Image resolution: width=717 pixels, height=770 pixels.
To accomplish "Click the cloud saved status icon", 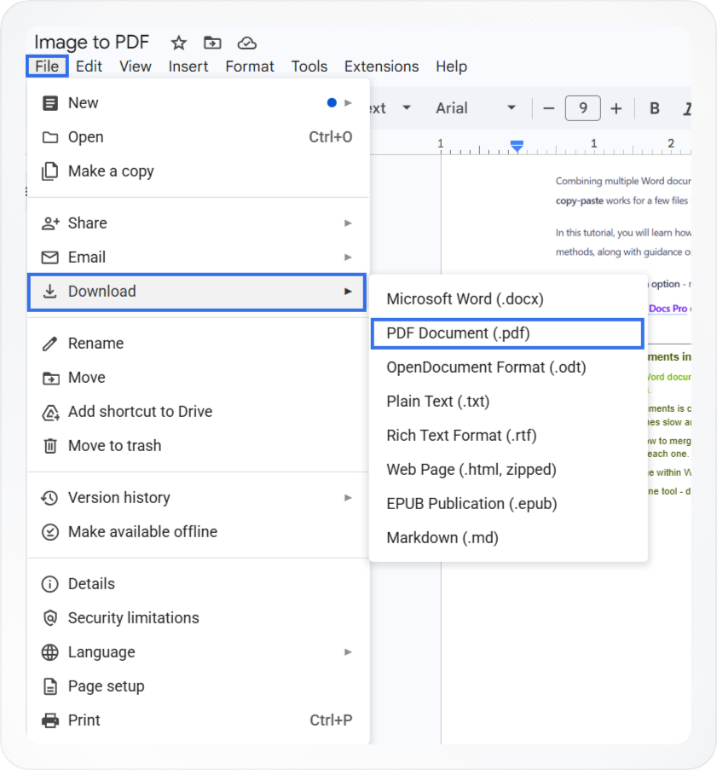I will (x=246, y=43).
